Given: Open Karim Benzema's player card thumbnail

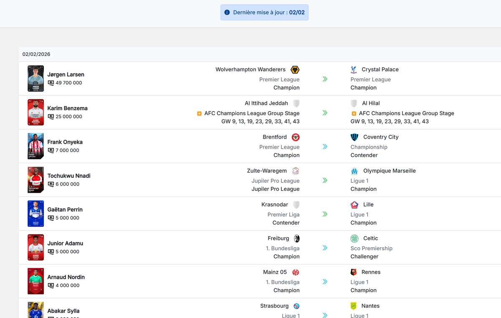Looking at the screenshot, I should [x=36, y=112].
